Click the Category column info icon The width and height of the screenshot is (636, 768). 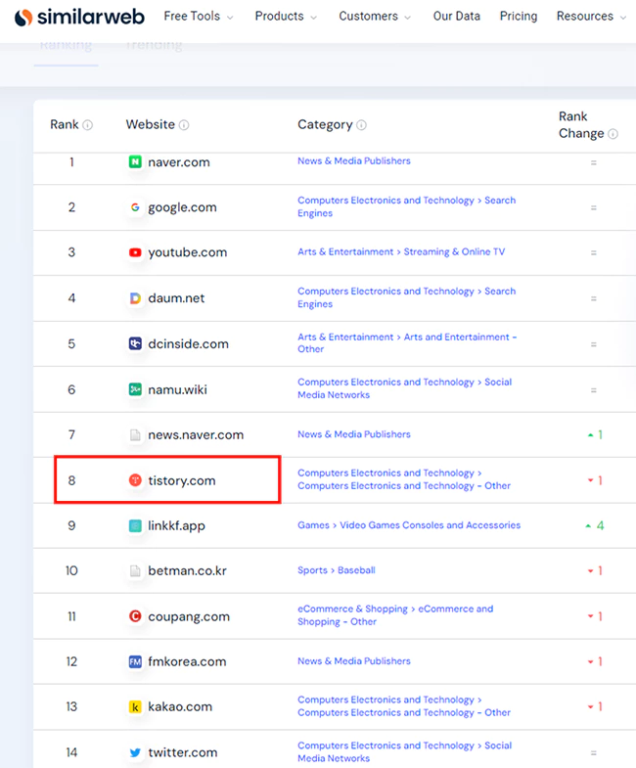[361, 125]
